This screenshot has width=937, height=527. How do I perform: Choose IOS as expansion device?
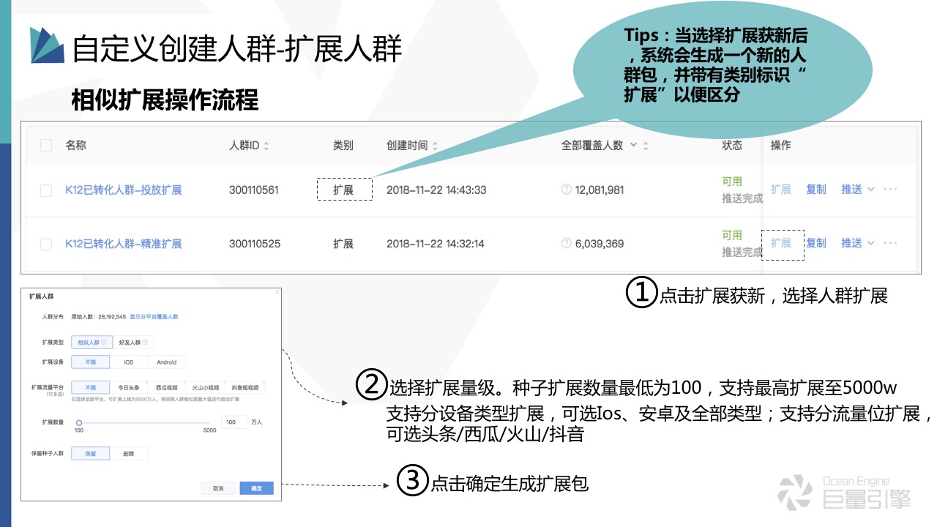(129, 362)
